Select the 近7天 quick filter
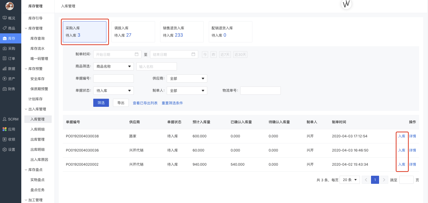 point(225,55)
